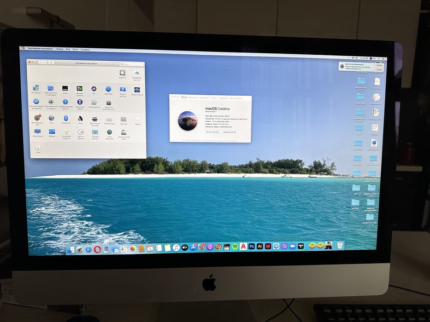The height and width of the screenshot is (322, 430).
Task: Open Viber from the Dock
Action: pos(284,246)
